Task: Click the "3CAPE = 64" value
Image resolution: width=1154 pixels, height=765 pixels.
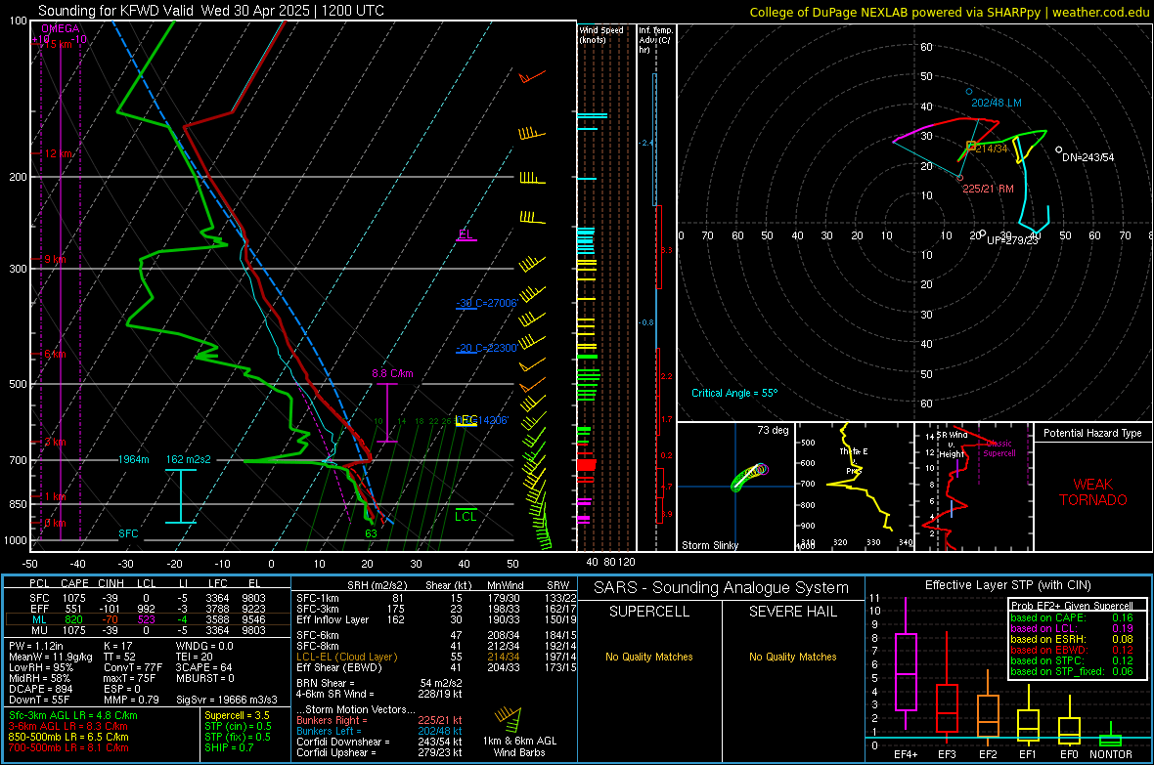Action: coord(203,668)
